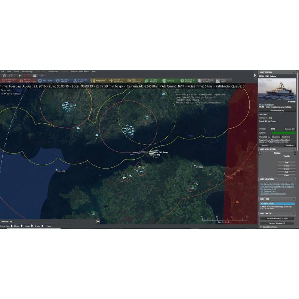Screen dimensions: 299x299
Task: Open the Formation Editor
Action: pos(80,80)
